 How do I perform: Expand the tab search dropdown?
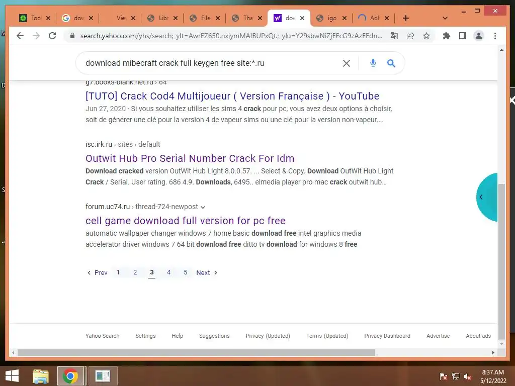[x=445, y=18]
